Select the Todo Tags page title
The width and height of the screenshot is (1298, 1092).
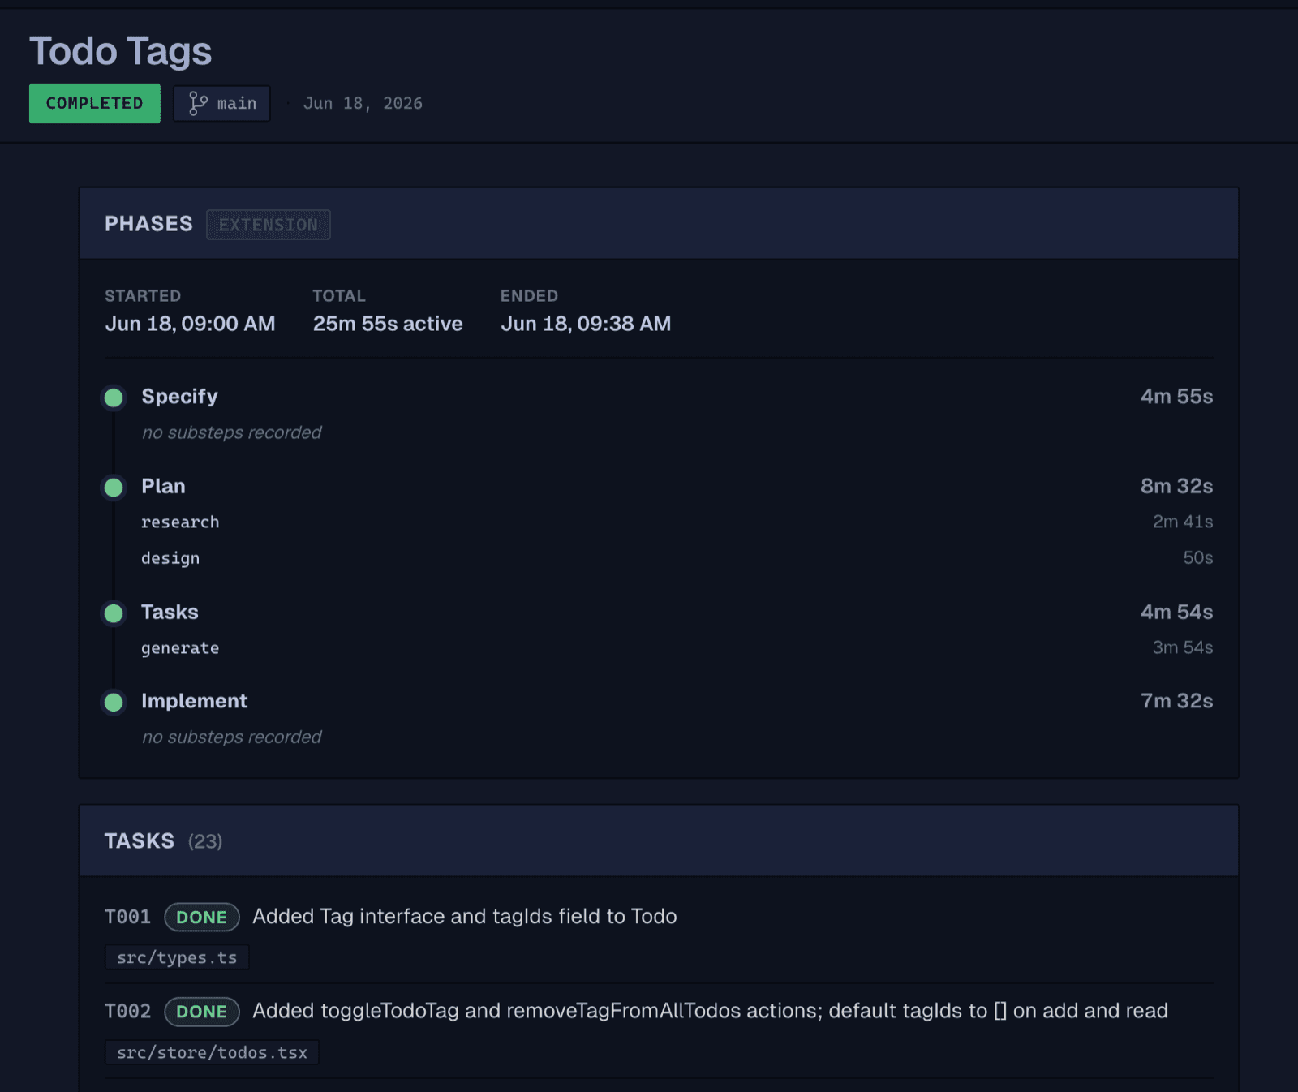click(x=121, y=51)
